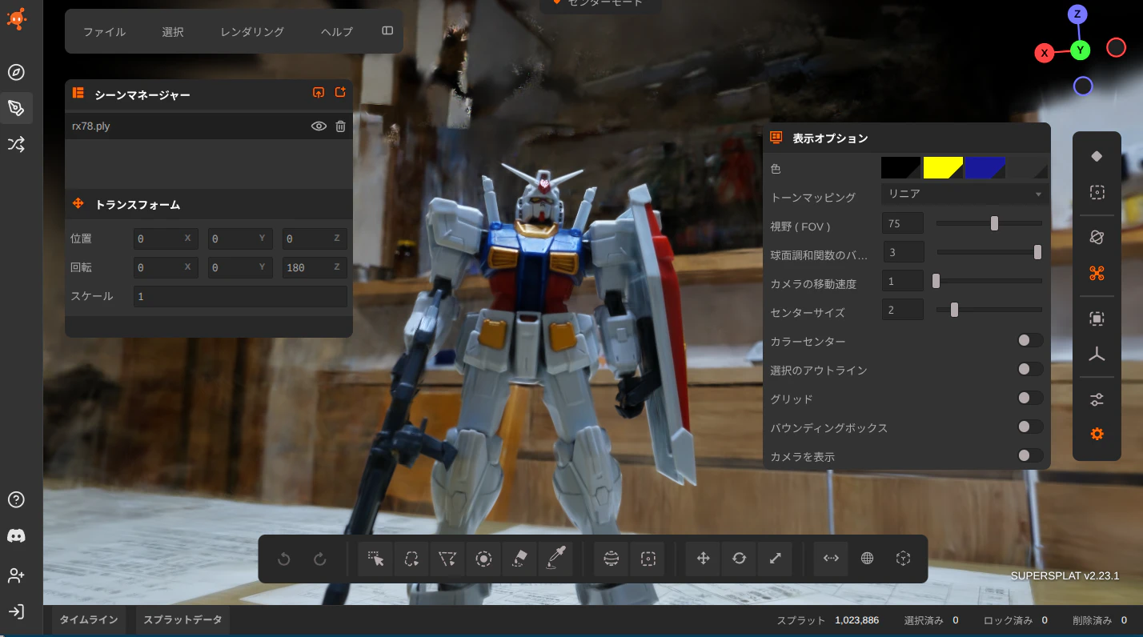
Task: Click the ヘルプ menu item
Action: pos(336,32)
